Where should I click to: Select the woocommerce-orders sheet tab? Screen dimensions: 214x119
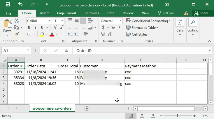(x=52, y=108)
